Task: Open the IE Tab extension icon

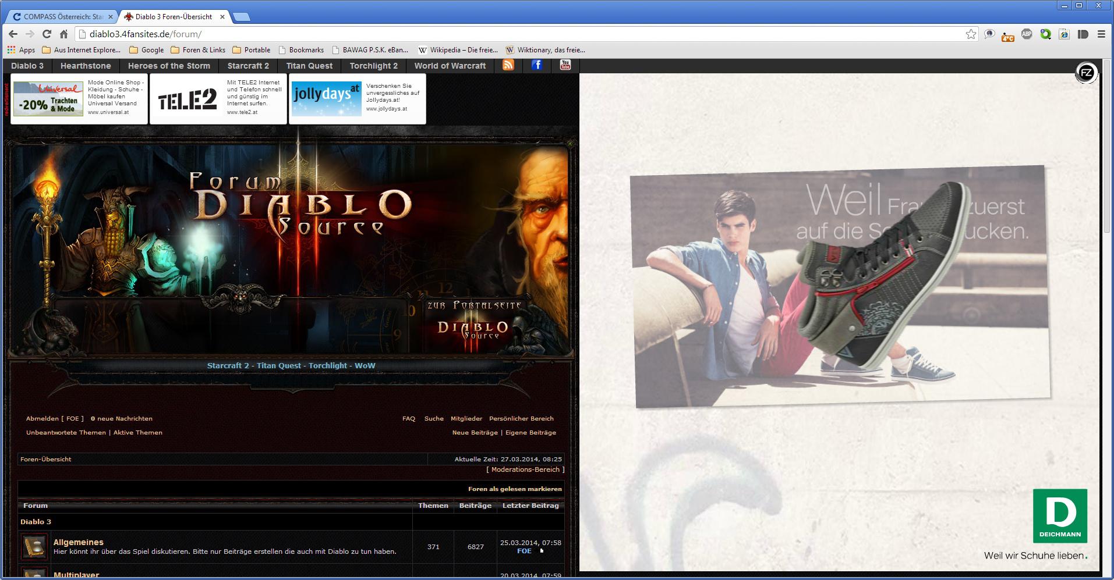Action: 1064,34
